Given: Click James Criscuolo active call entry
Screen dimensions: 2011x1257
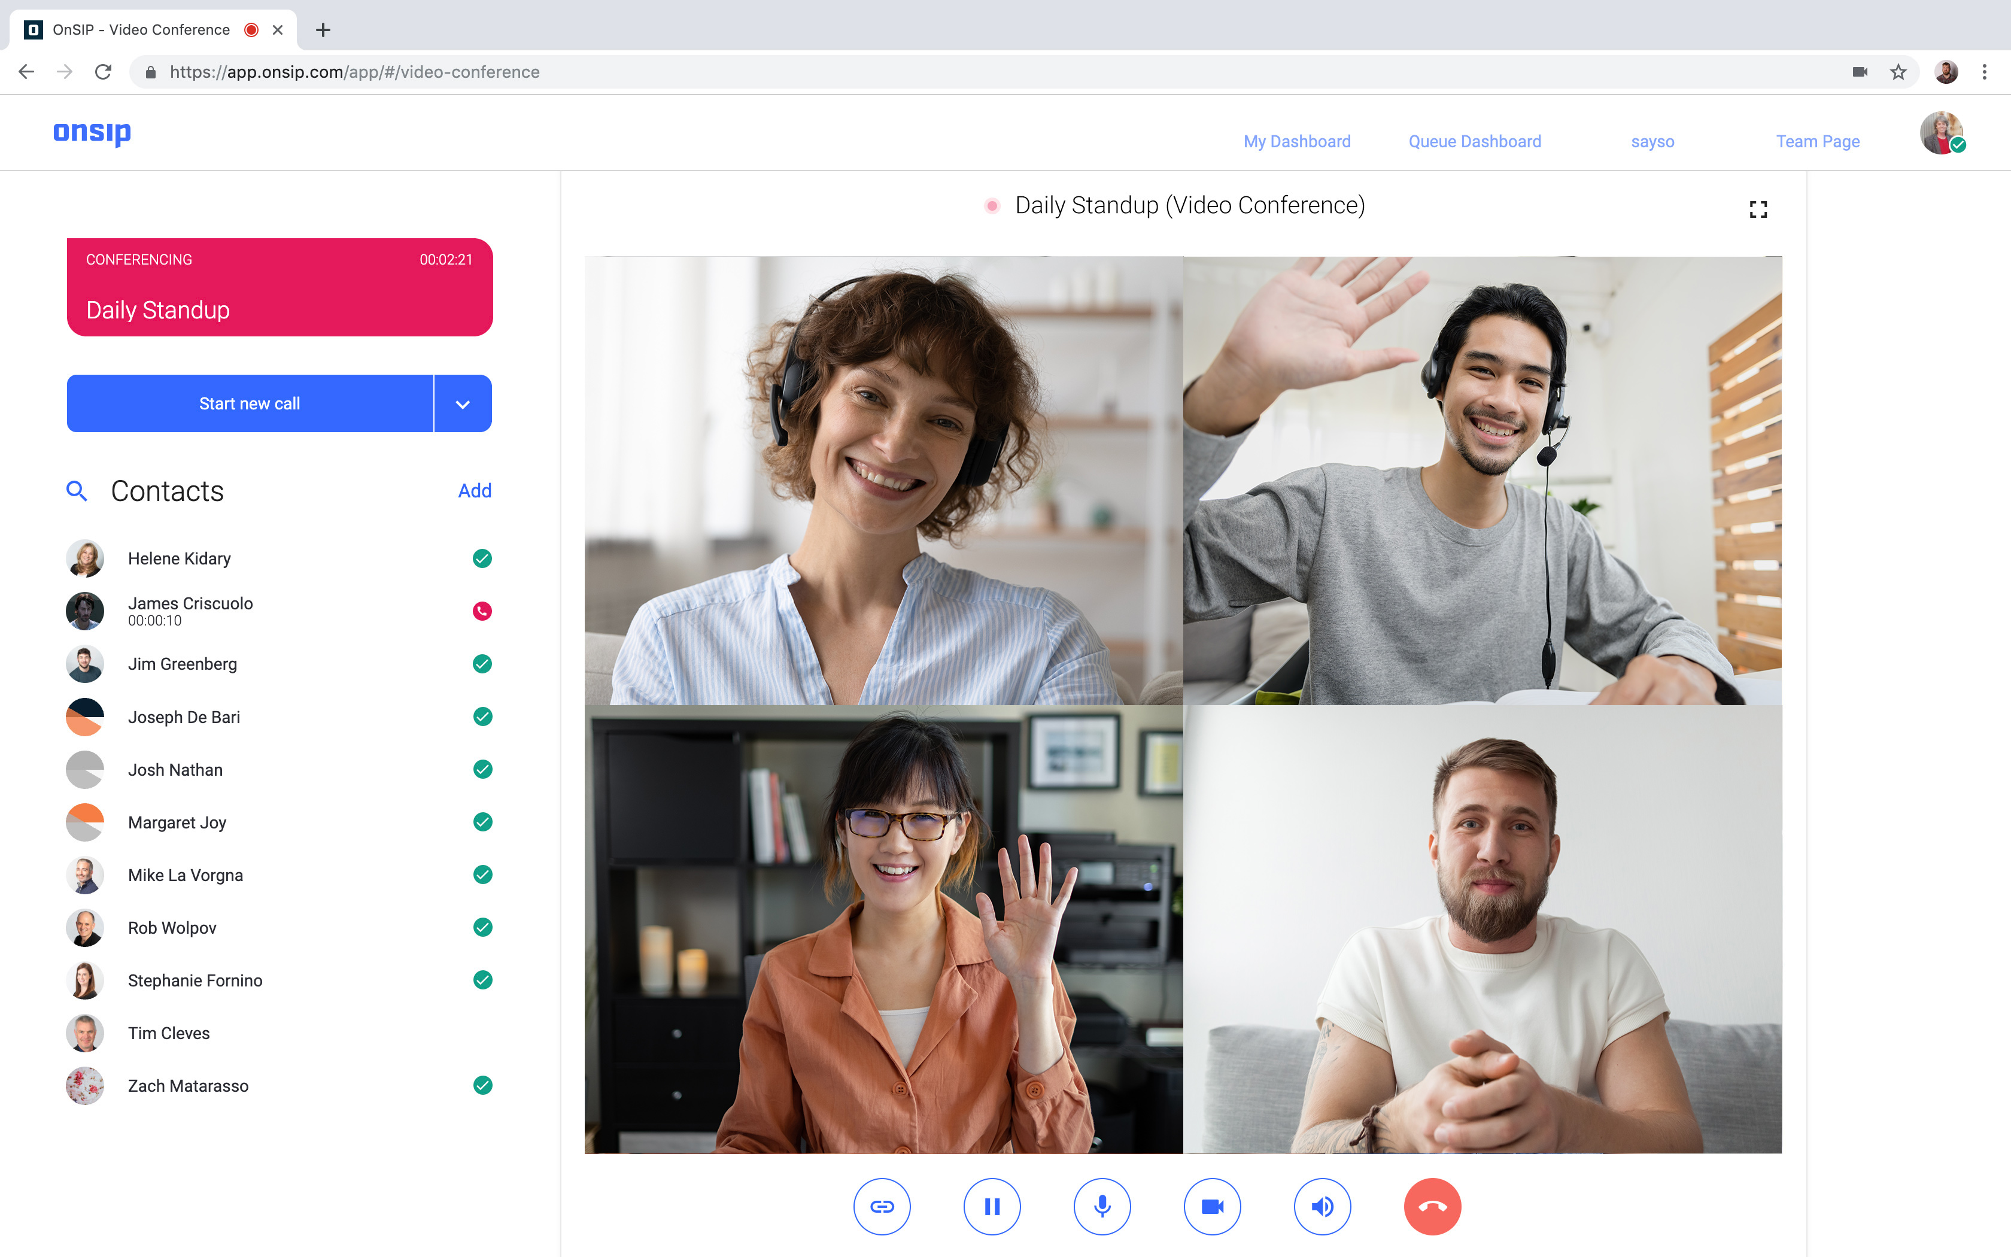Looking at the screenshot, I should point(278,610).
